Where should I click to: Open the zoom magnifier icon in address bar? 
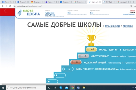click(131, 6)
